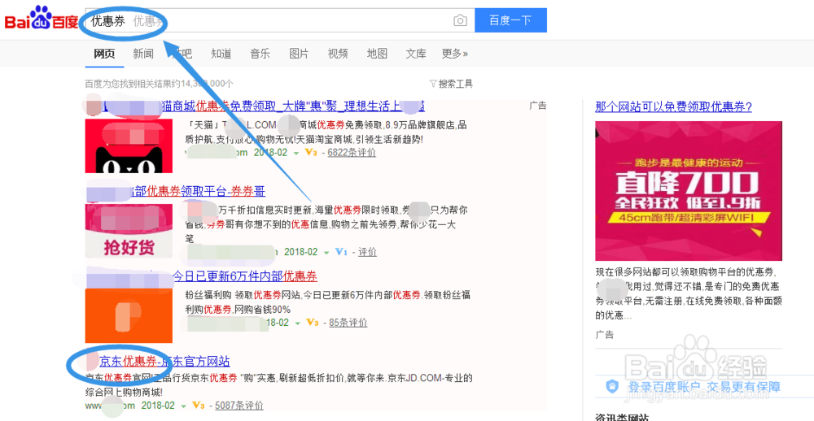Viewport: 814px width, 421px height.
Task: Click the V1 credibility badge
Action: [x=341, y=252]
